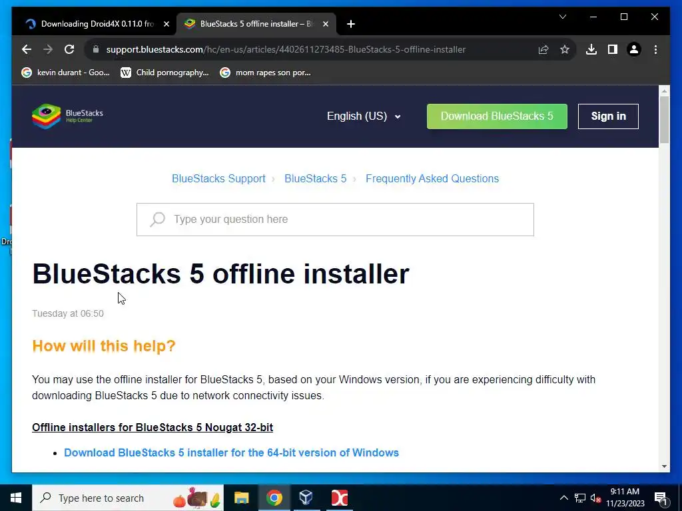Click the 64-bit Windows installer download link
This screenshot has width=682, height=511.
point(231,452)
